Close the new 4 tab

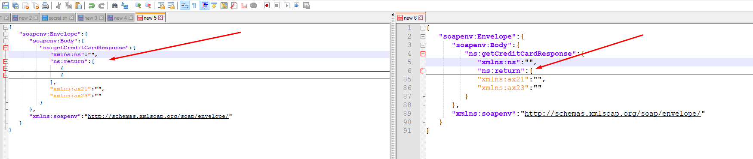coord(131,18)
